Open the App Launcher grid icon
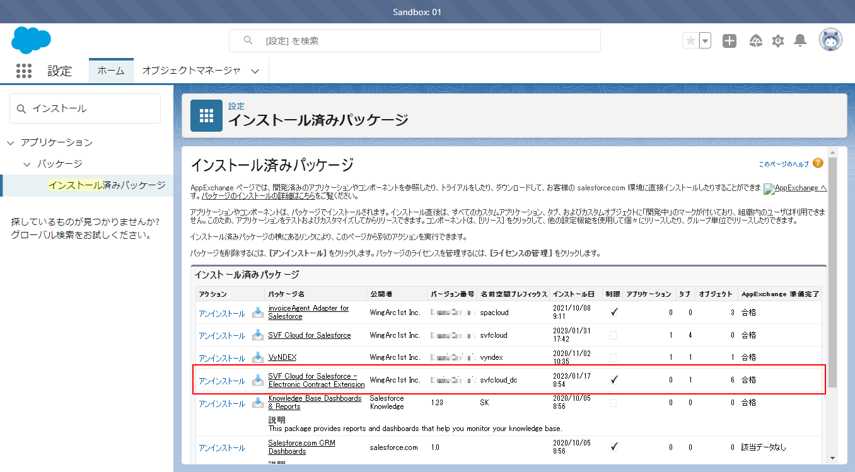The image size is (855, 472). point(24,71)
